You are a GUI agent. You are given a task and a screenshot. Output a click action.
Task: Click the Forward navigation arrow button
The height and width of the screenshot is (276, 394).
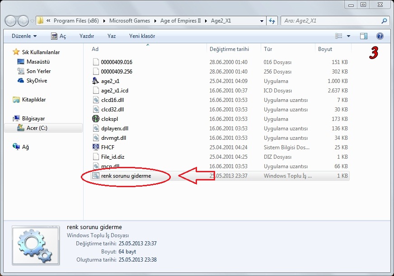23,21
